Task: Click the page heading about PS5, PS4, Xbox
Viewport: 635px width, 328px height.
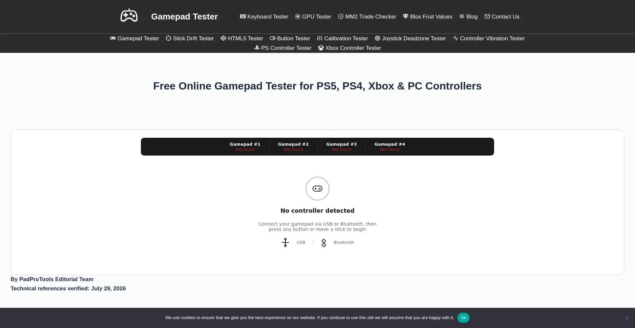Action: [317, 86]
